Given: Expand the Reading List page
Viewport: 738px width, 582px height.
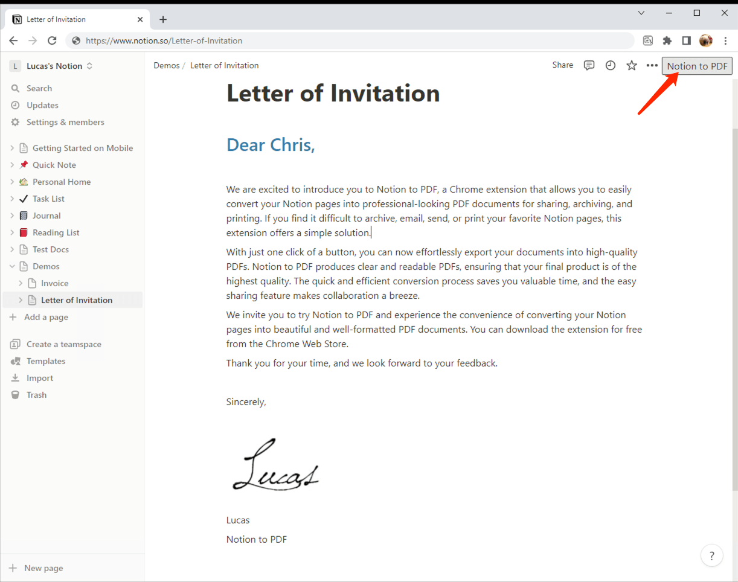Looking at the screenshot, I should [12, 232].
